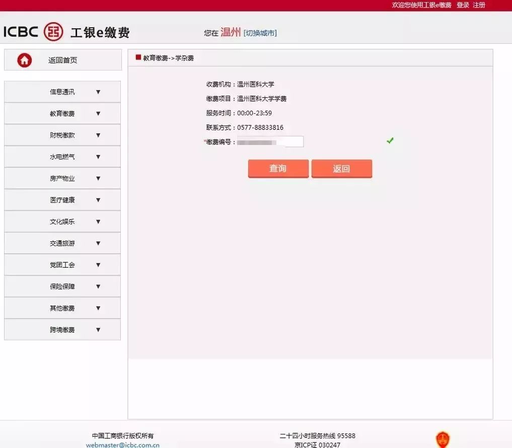The height and width of the screenshot is (448, 512).
Task: Click the phone number 0577-88833816
Action: click(x=260, y=127)
